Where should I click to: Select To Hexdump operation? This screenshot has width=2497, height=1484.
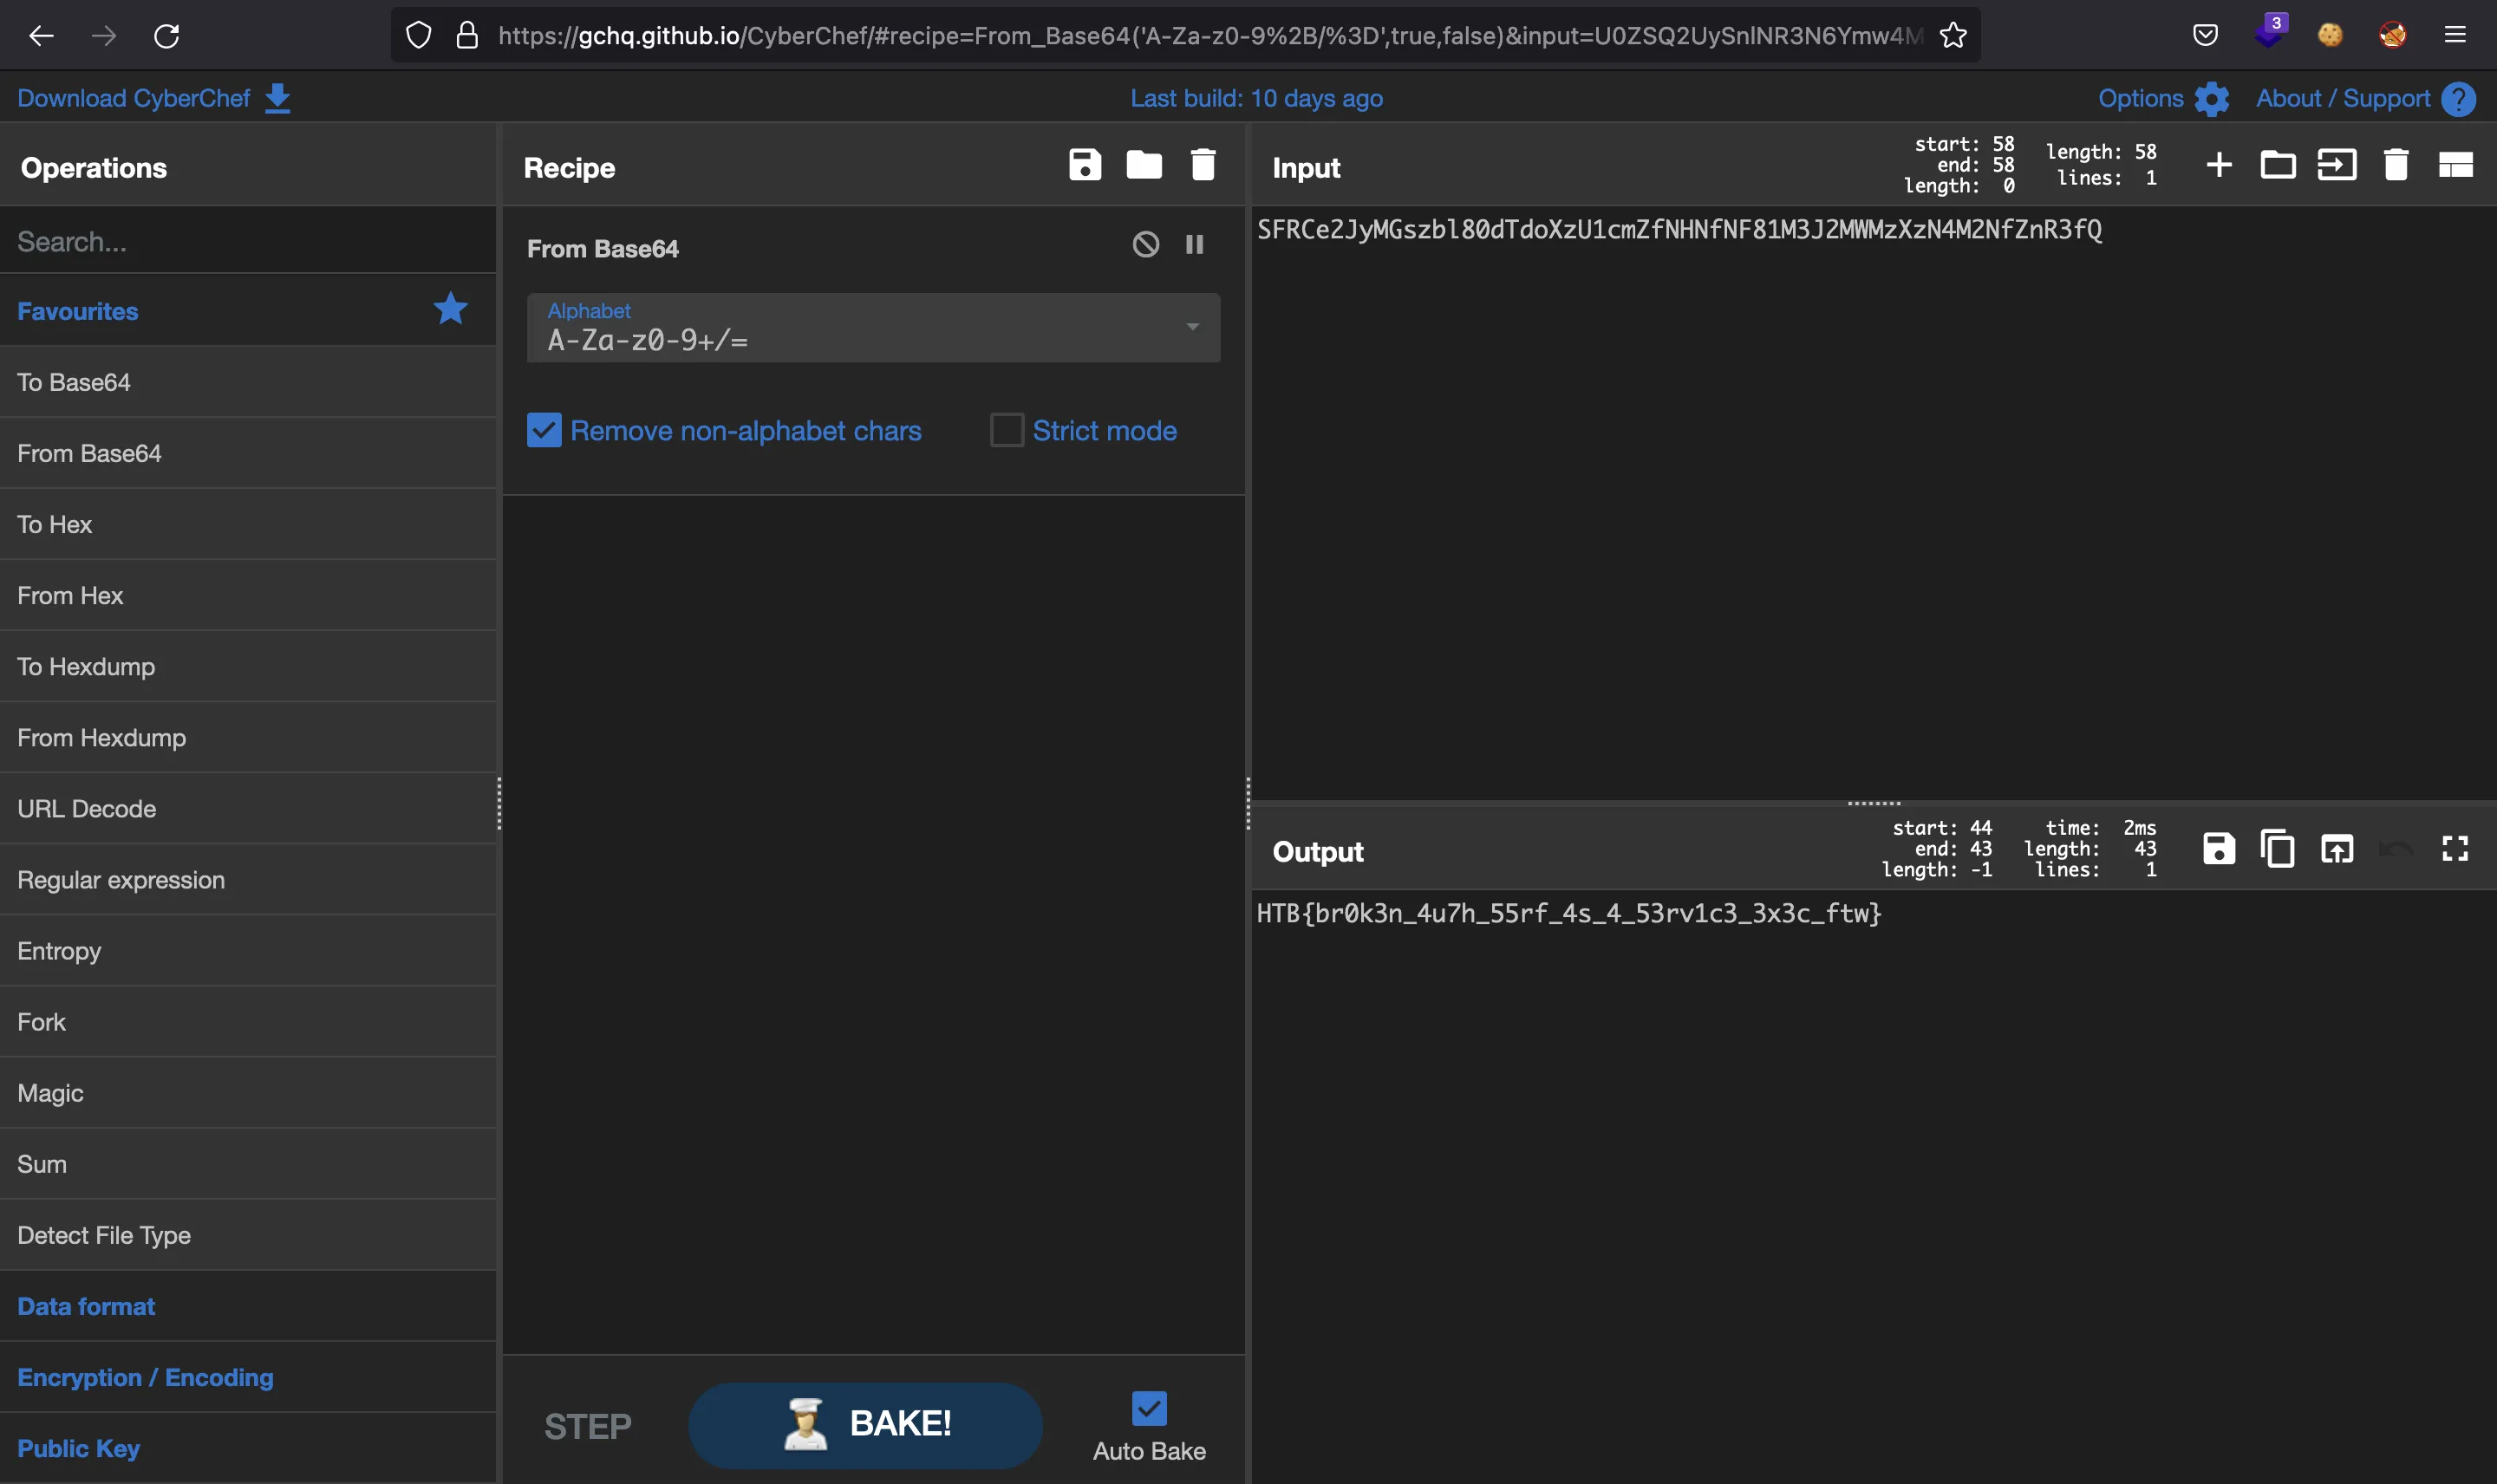[x=248, y=666]
